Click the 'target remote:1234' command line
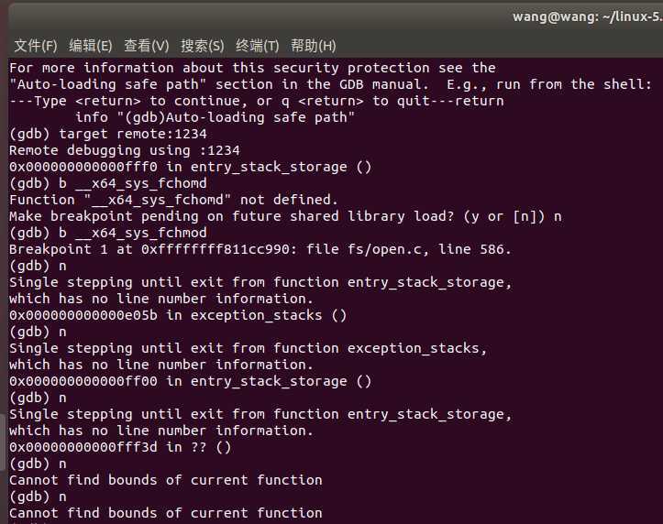The width and height of the screenshot is (663, 524). (108, 134)
